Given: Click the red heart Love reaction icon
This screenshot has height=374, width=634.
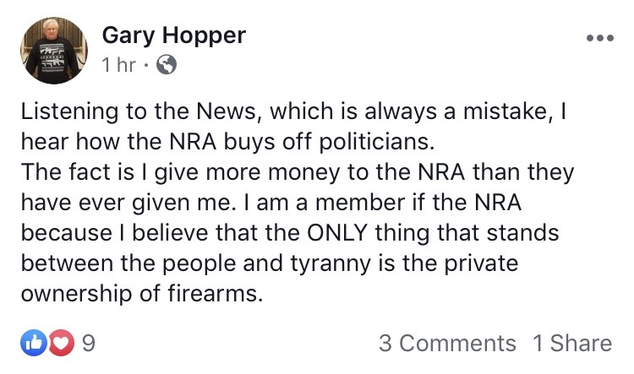Looking at the screenshot, I should tap(60, 343).
